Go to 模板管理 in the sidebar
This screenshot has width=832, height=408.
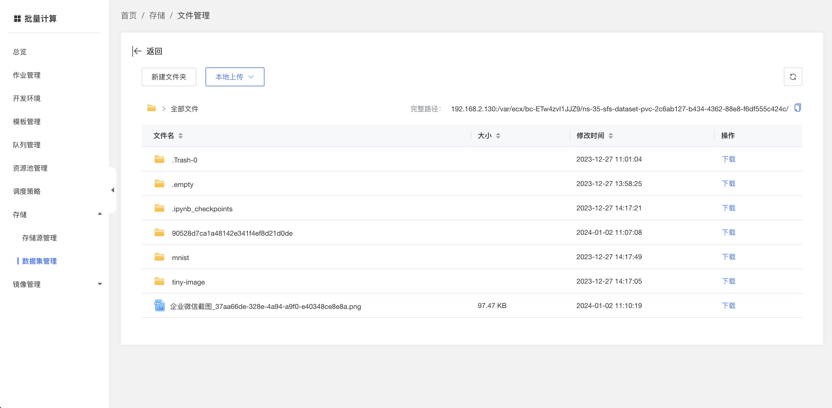[26, 121]
